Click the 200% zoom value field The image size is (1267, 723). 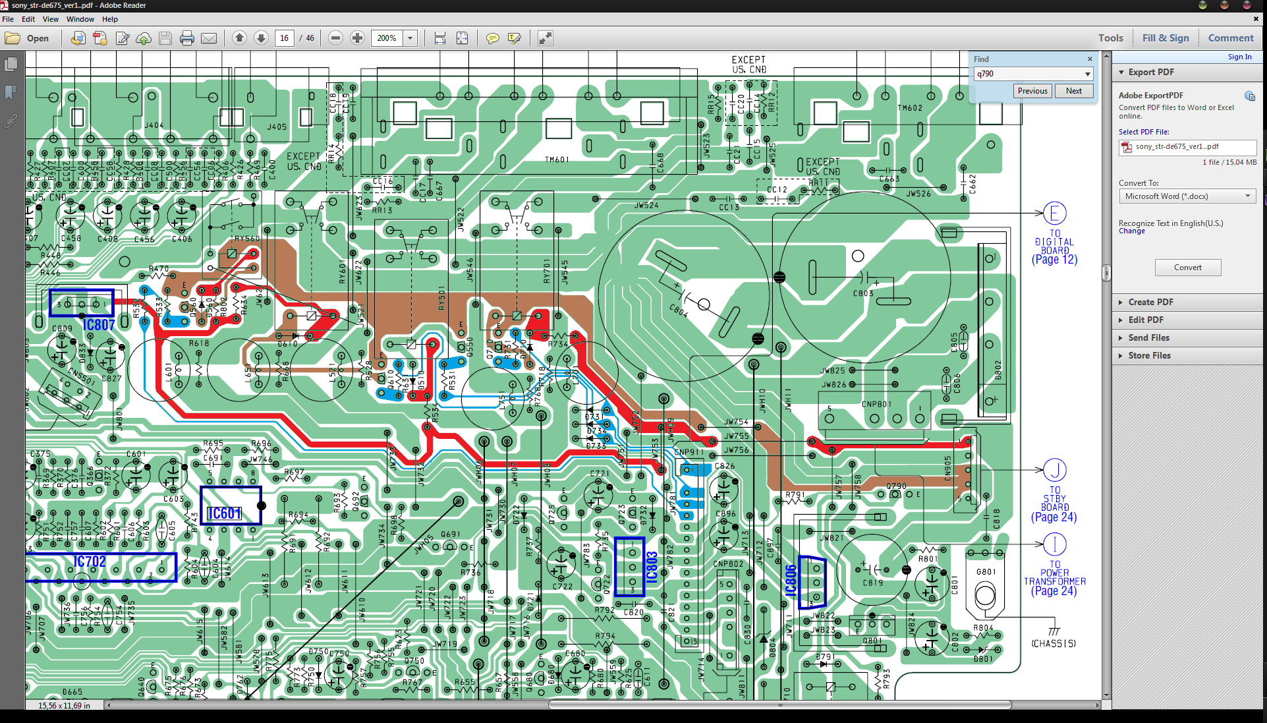pyautogui.click(x=387, y=38)
